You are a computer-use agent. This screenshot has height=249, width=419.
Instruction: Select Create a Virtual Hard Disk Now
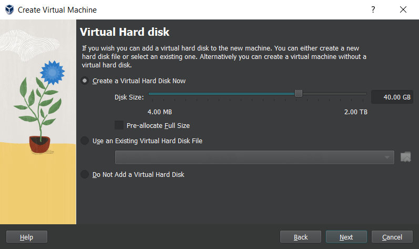tap(85, 81)
